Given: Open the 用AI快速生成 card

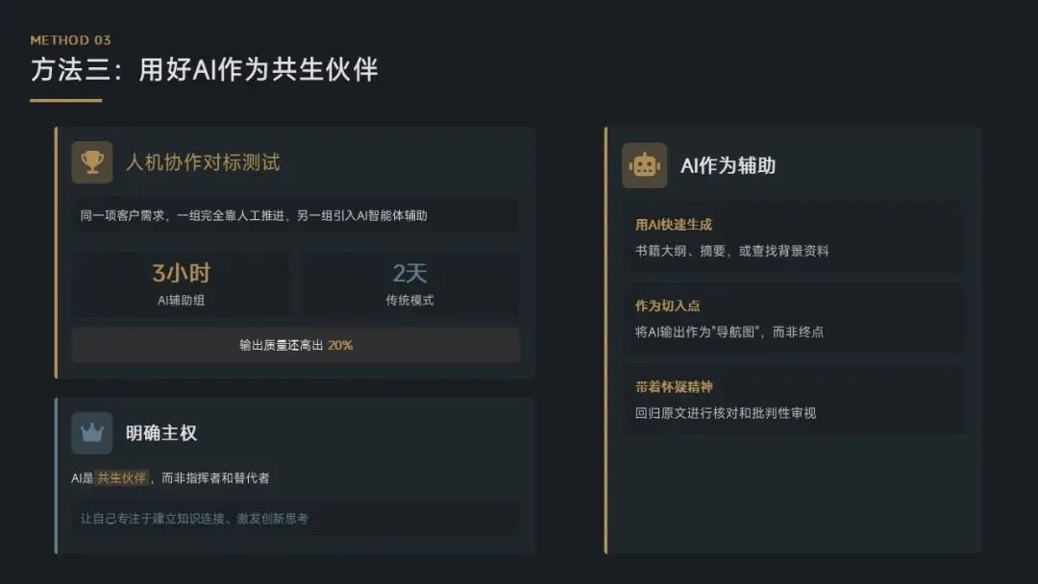Looking at the screenshot, I should [x=793, y=237].
